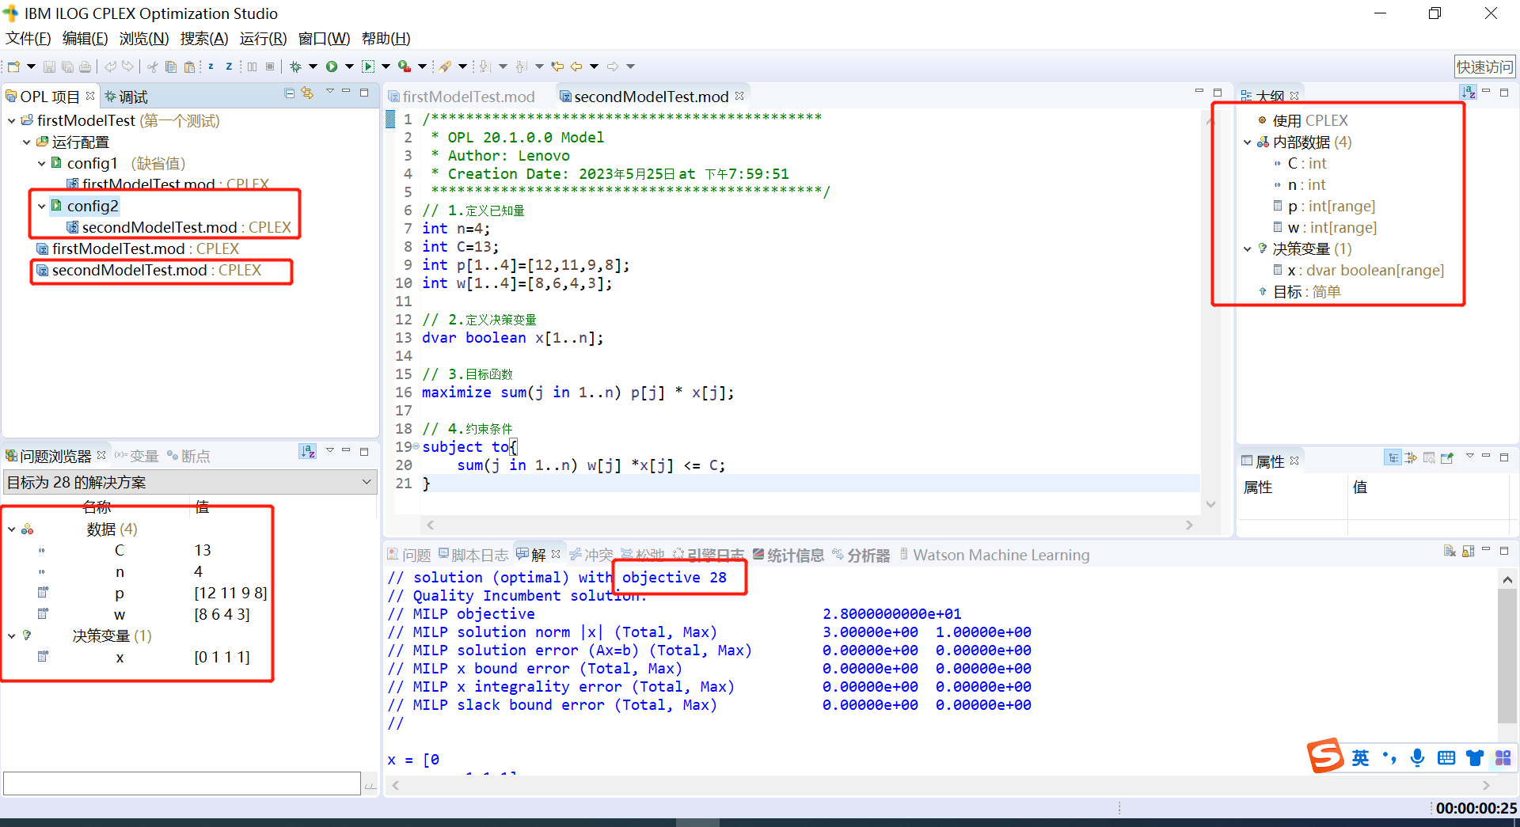Toggle Show Advanced Properties in properties panel

point(1411,457)
